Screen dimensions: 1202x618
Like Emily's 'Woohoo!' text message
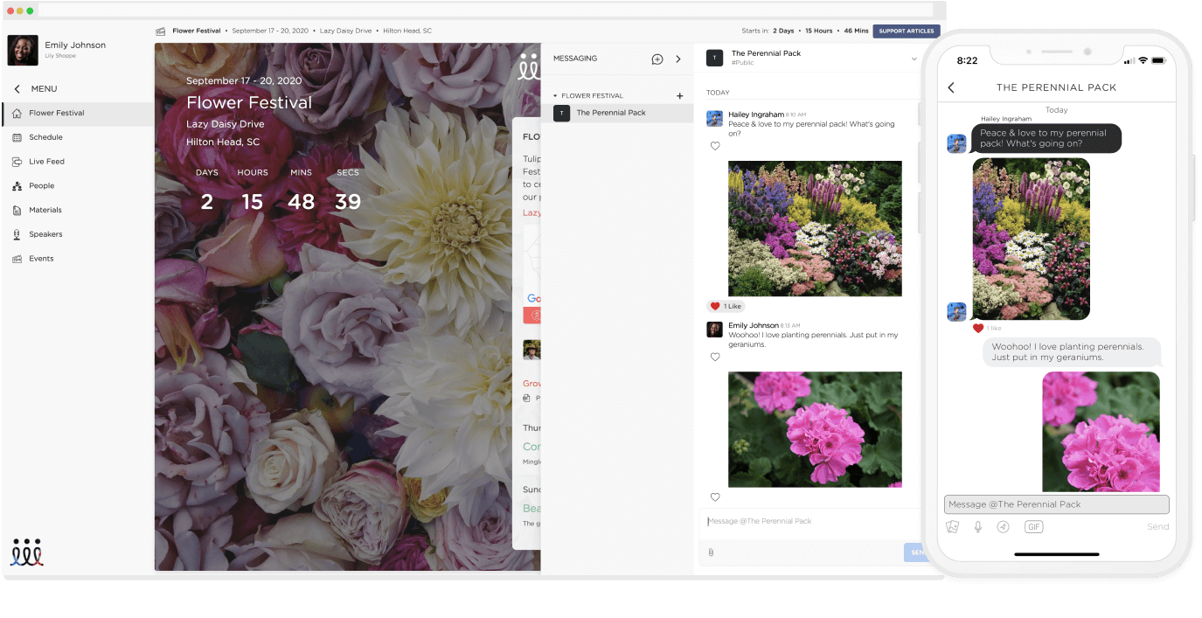pyautogui.click(x=715, y=357)
